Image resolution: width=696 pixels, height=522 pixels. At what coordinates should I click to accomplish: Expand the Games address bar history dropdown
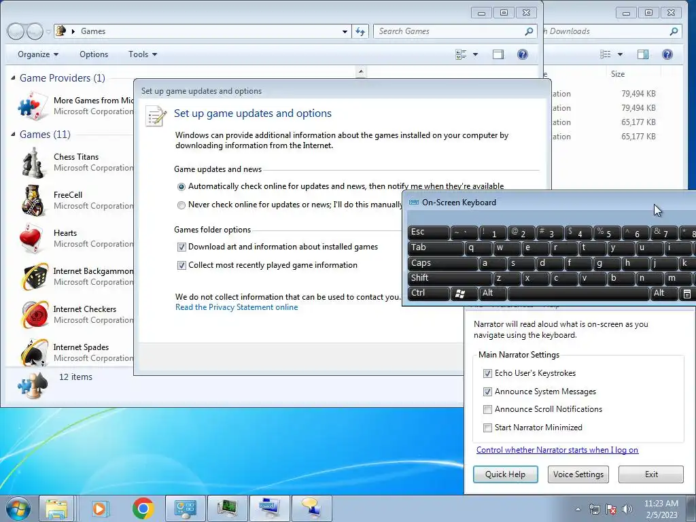click(x=345, y=31)
